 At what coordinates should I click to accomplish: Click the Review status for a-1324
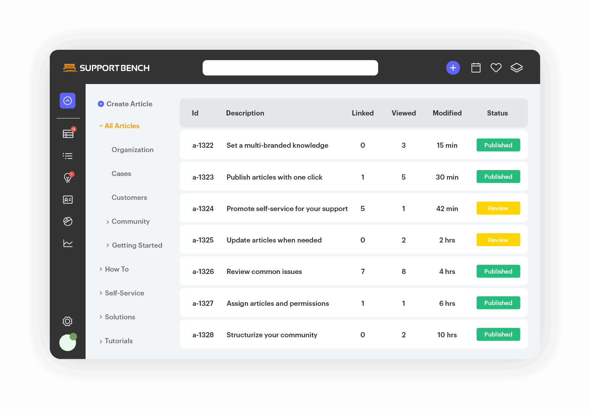pyautogui.click(x=498, y=208)
